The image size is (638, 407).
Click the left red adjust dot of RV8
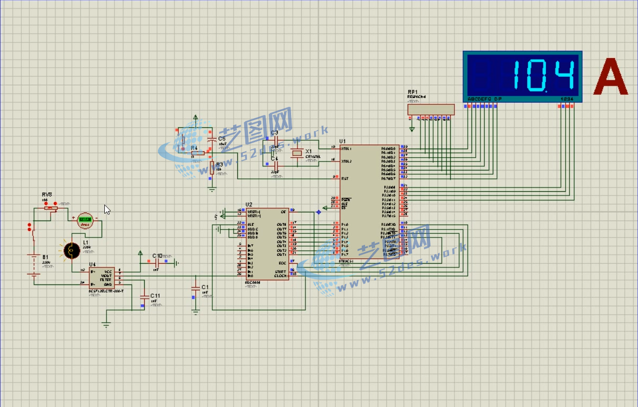tap(46, 203)
